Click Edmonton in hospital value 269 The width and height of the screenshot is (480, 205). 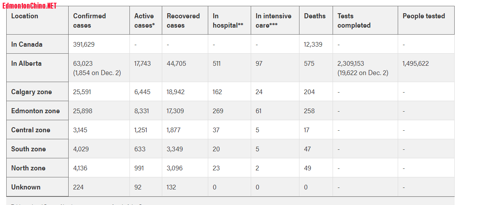218,111
